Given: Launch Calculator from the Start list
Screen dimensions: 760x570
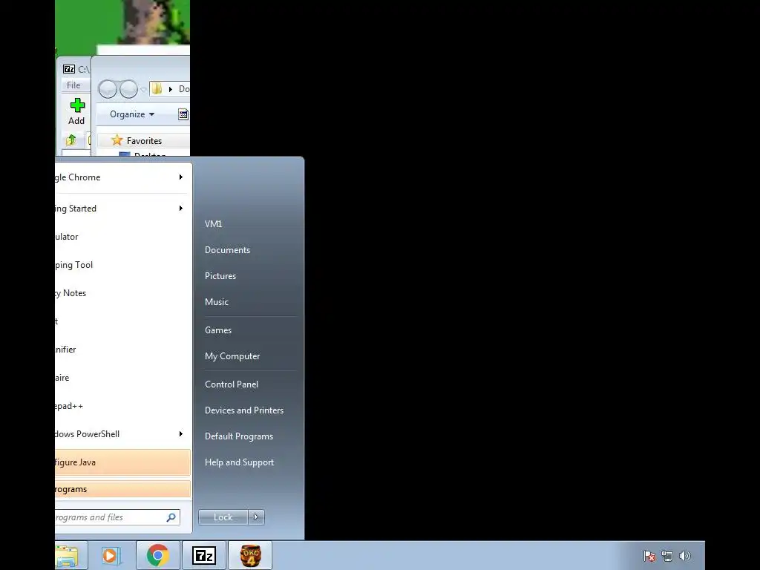Looking at the screenshot, I should 122,237.
